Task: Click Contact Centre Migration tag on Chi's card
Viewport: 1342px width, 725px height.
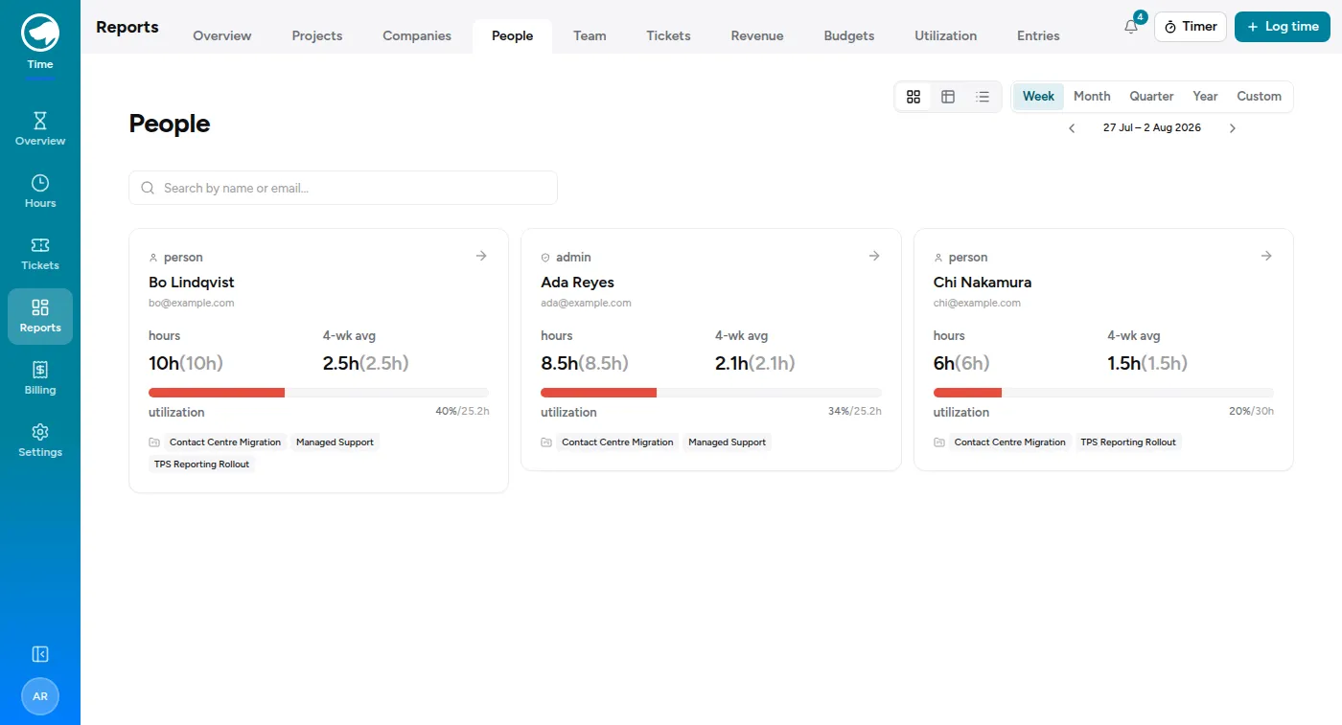Action: [x=1010, y=442]
